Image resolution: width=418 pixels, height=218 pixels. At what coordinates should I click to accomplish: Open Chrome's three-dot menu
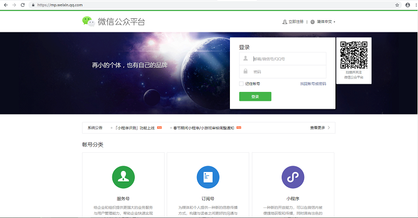click(415, 5)
